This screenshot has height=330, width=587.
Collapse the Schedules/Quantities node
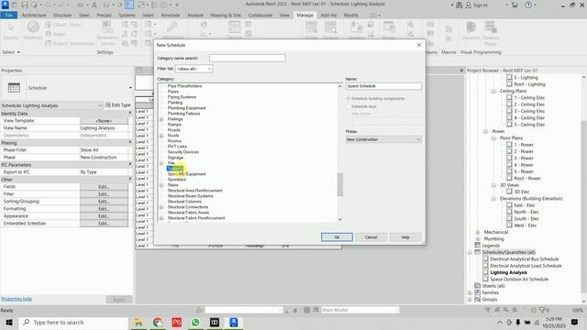click(x=470, y=252)
